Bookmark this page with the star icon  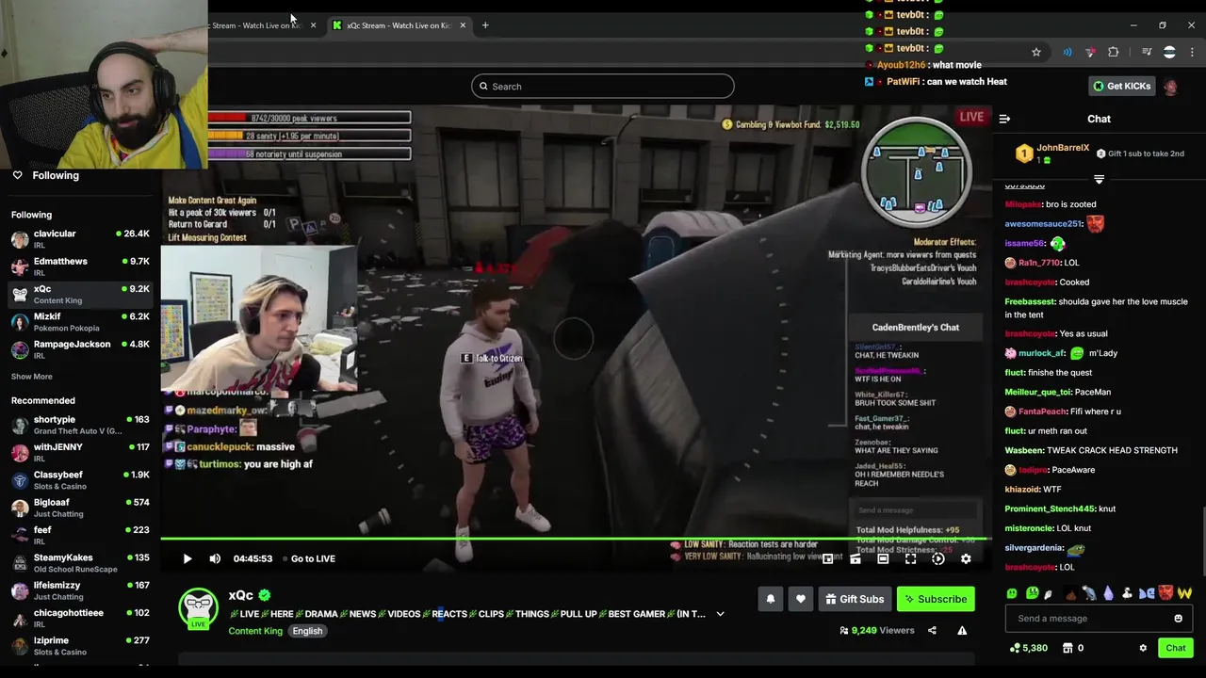click(1036, 53)
